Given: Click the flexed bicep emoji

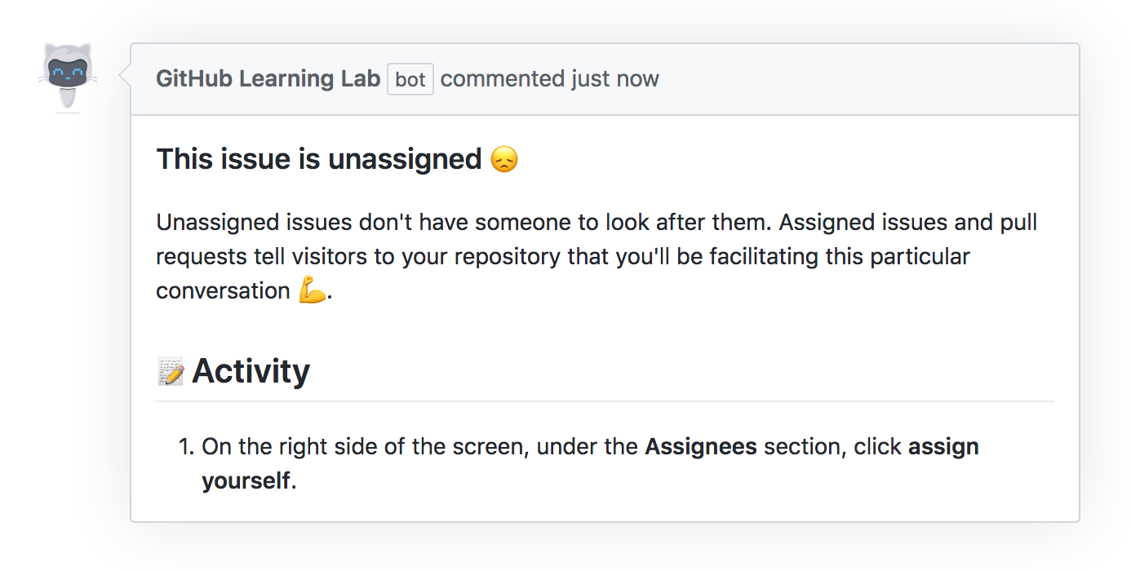Looking at the screenshot, I should [x=312, y=291].
